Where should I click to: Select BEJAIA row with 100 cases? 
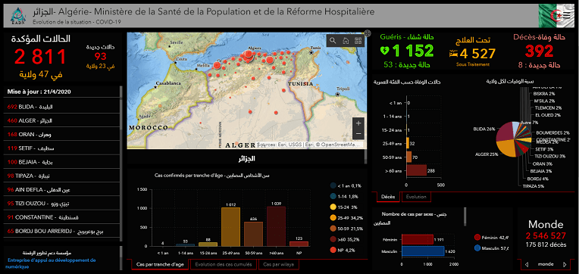click(61, 162)
